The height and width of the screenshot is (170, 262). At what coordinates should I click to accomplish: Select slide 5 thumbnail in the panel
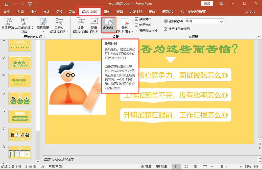click(20, 99)
